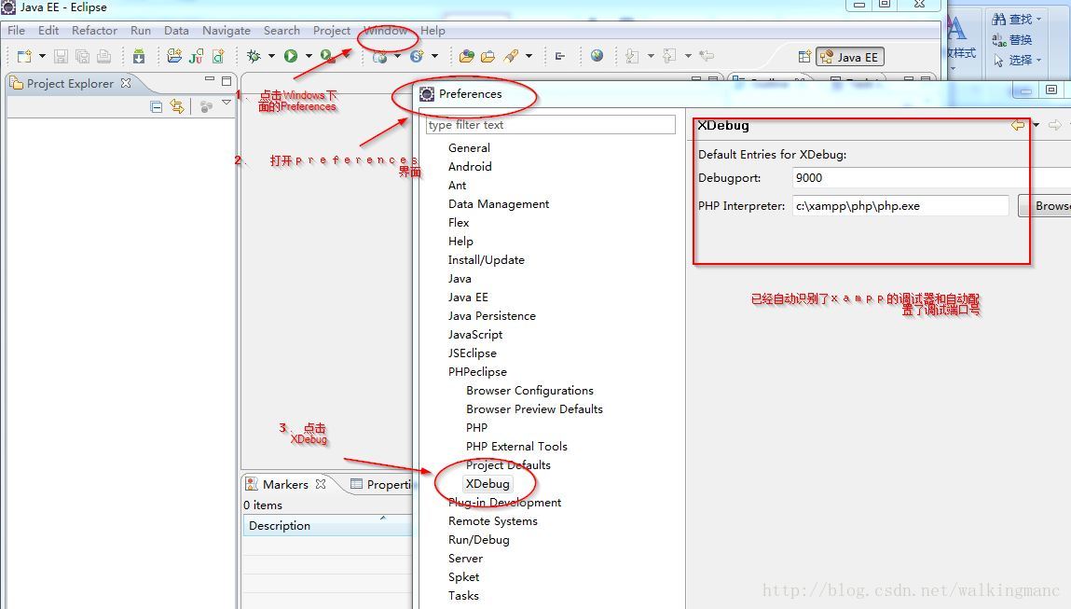Click the yellow back arrow in Preferences
Image resolution: width=1071 pixels, height=609 pixels.
tap(1018, 125)
